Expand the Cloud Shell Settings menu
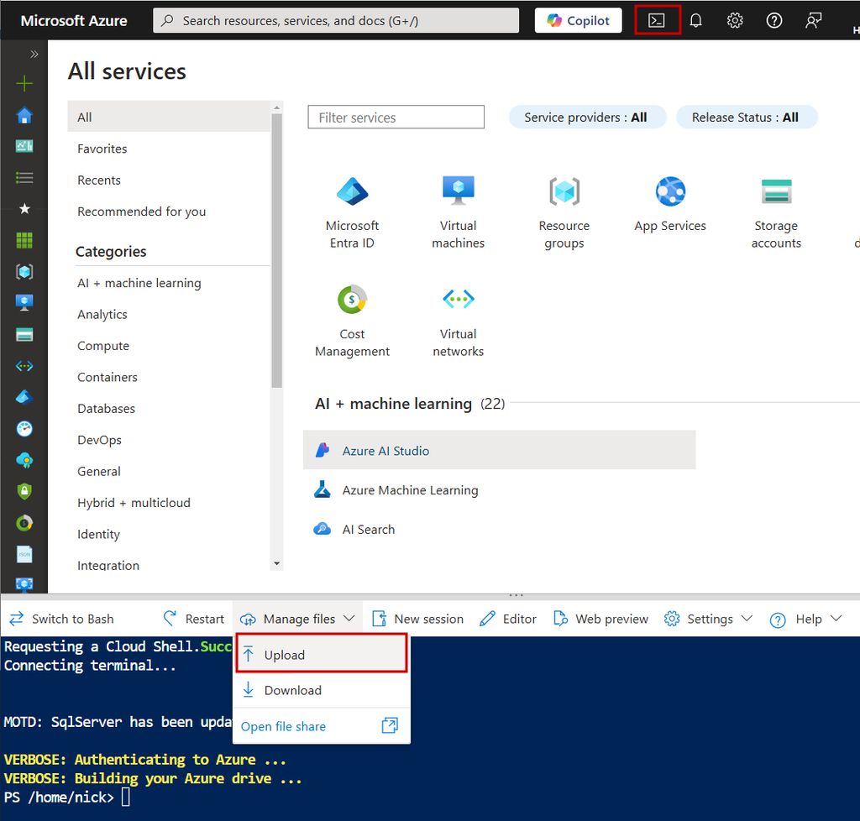Screen dimensions: 860x821 [x=708, y=619]
